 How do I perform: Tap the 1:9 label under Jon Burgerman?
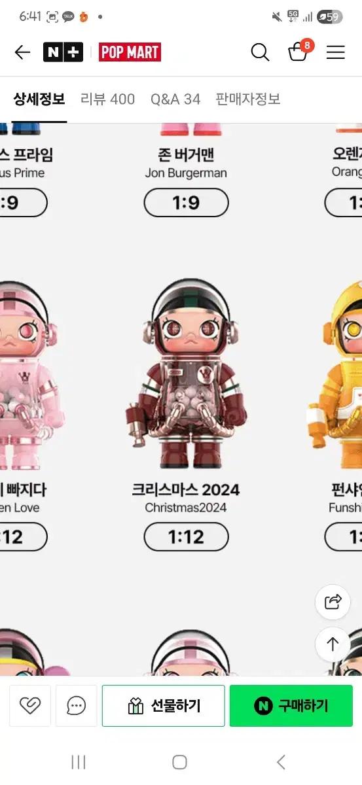(186, 203)
